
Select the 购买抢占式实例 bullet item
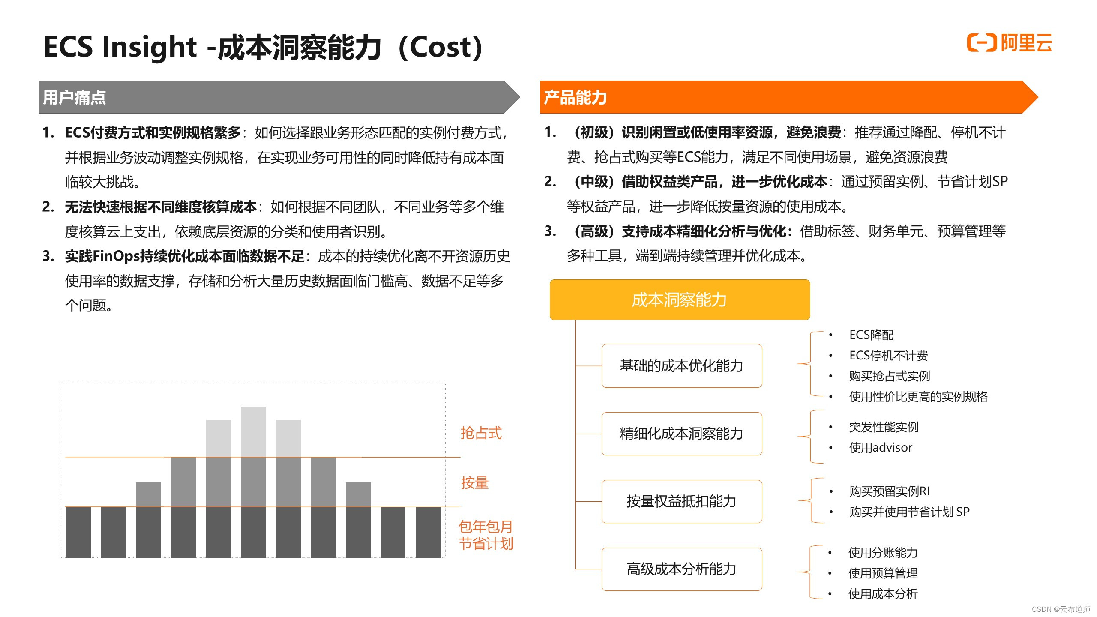pos(889,376)
